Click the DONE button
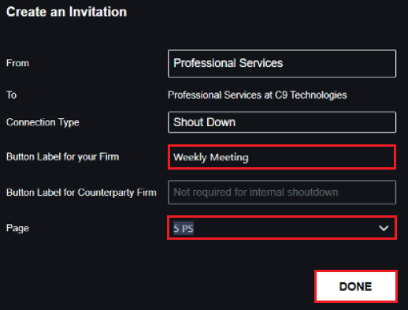408x310 pixels. (356, 286)
